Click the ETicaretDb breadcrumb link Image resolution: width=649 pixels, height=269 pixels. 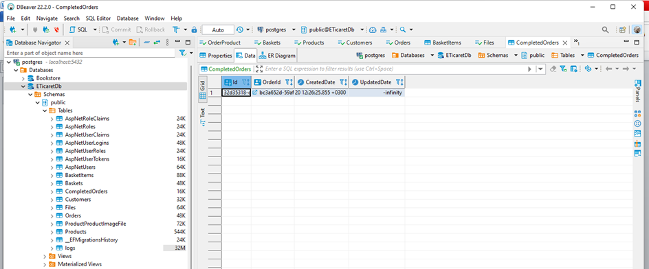click(x=454, y=56)
